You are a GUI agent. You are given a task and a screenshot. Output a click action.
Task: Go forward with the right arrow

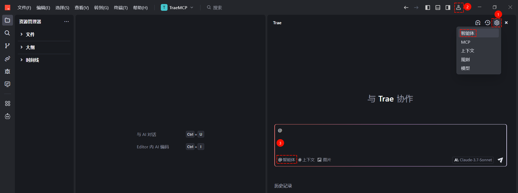coord(416,8)
